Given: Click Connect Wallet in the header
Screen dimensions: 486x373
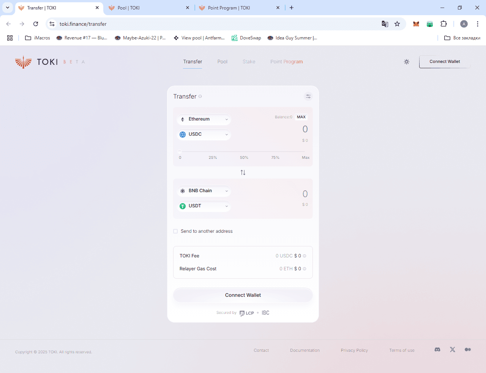Looking at the screenshot, I should [x=445, y=62].
